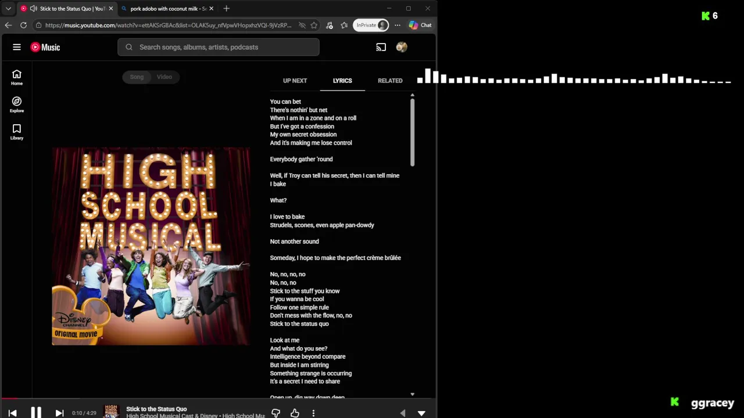Seek using the red playback progress bar
Viewport: 744px width, 418px height.
tap(9, 399)
